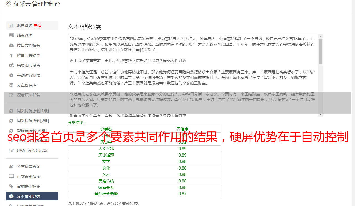Image resolution: width=355 pixels, height=206 pixels.
Task: Click the server icon for 站点管理
Action: [x=11, y=35]
